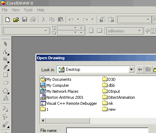156x133 pixels.
Task: Select the Ellipse tool
Action: pos(6,83)
